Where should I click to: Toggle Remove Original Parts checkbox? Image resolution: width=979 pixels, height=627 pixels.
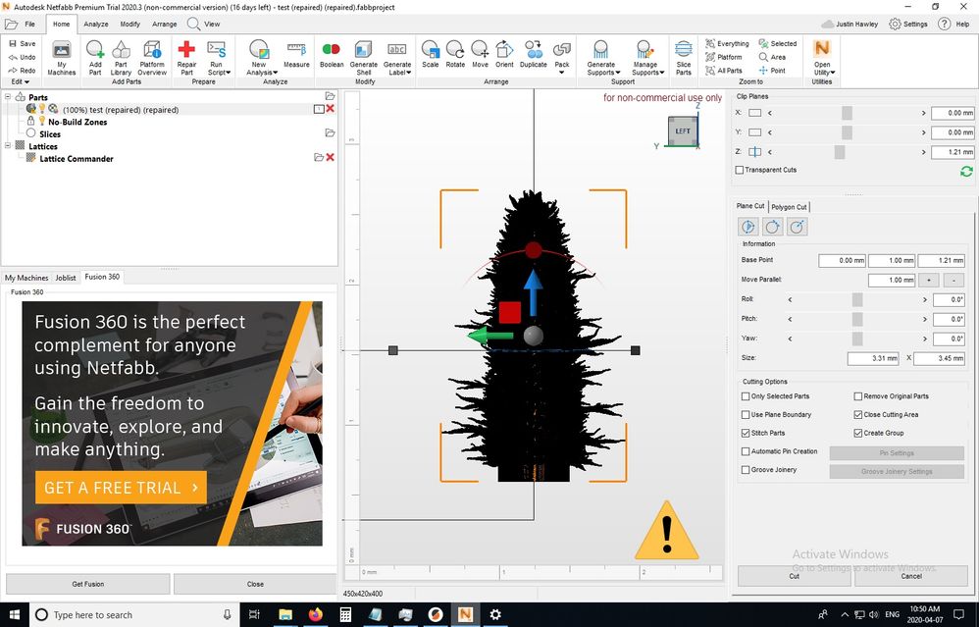click(858, 396)
